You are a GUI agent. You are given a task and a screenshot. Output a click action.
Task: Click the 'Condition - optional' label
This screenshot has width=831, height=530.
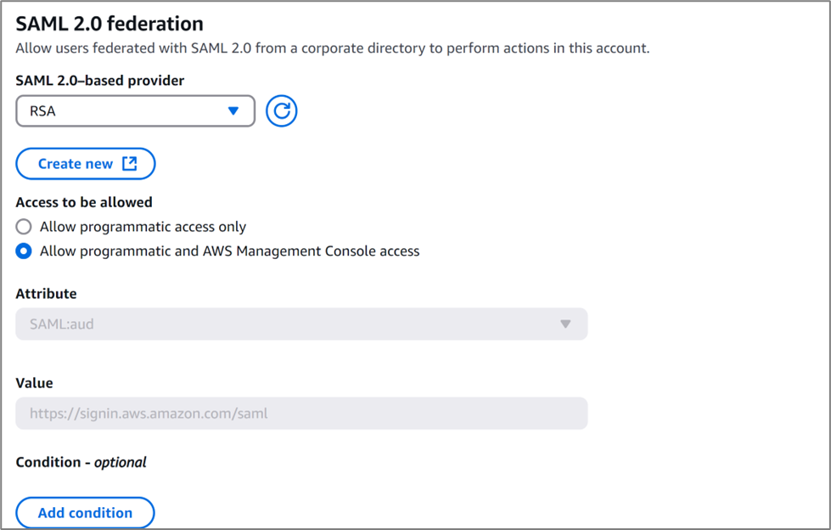[81, 462]
